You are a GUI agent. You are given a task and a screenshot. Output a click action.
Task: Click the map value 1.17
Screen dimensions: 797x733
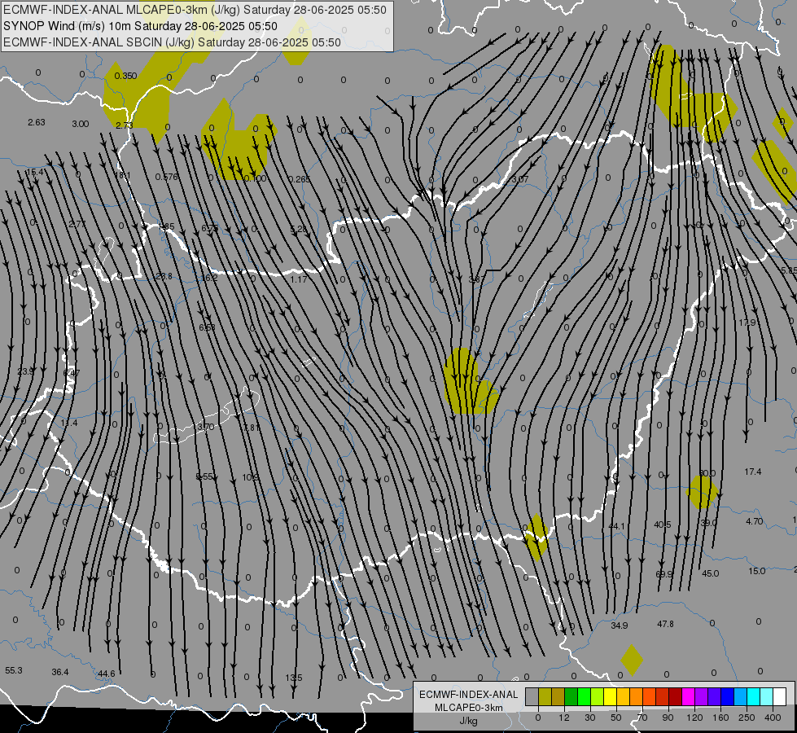pyautogui.click(x=299, y=279)
